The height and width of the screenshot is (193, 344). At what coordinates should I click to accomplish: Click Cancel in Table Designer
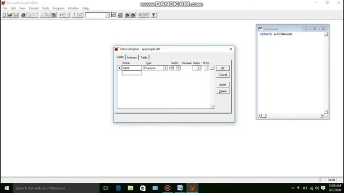(223, 75)
